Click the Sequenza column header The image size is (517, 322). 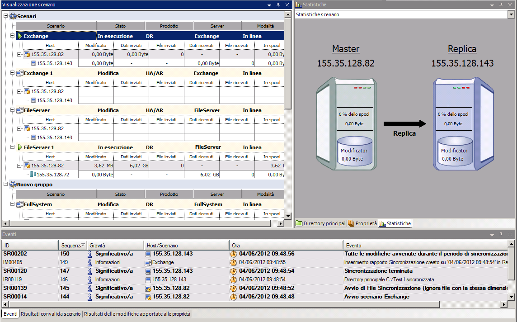coord(72,245)
